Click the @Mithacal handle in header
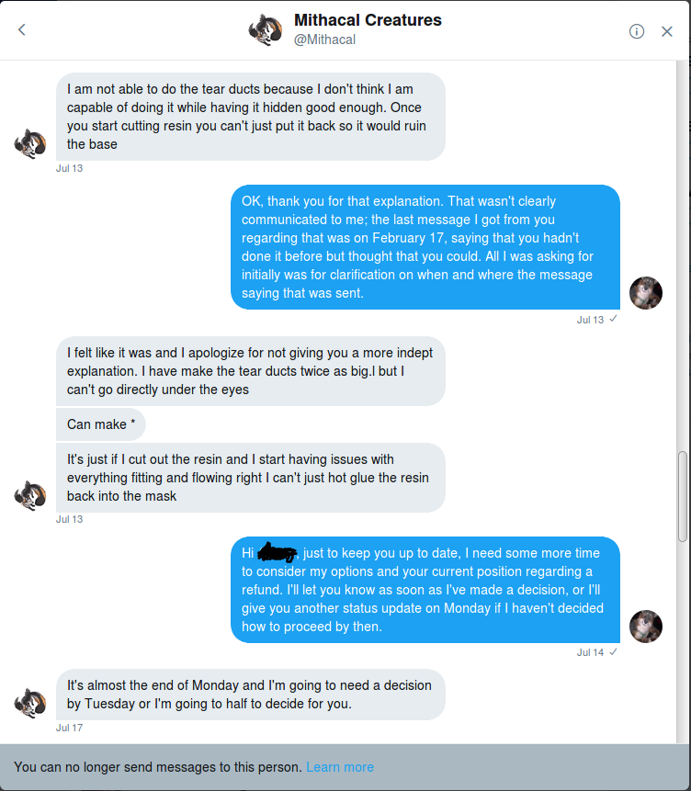This screenshot has height=791, width=691. 324,40
